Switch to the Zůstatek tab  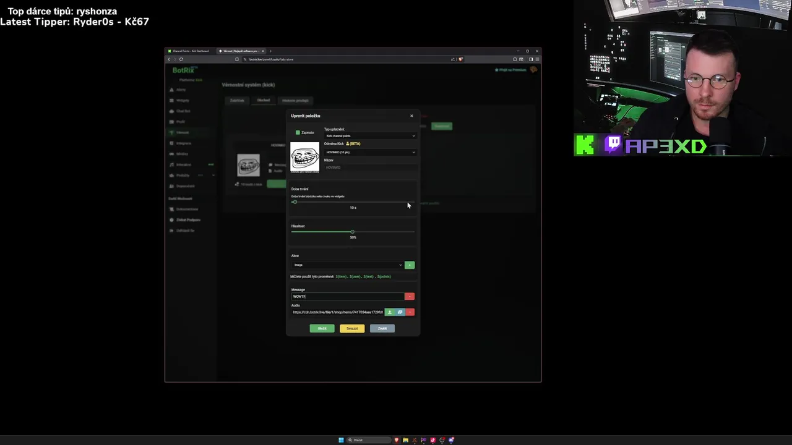[x=237, y=100]
